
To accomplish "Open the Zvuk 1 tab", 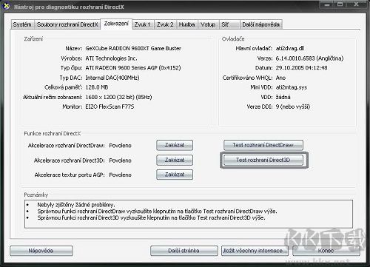I will click(x=143, y=24).
